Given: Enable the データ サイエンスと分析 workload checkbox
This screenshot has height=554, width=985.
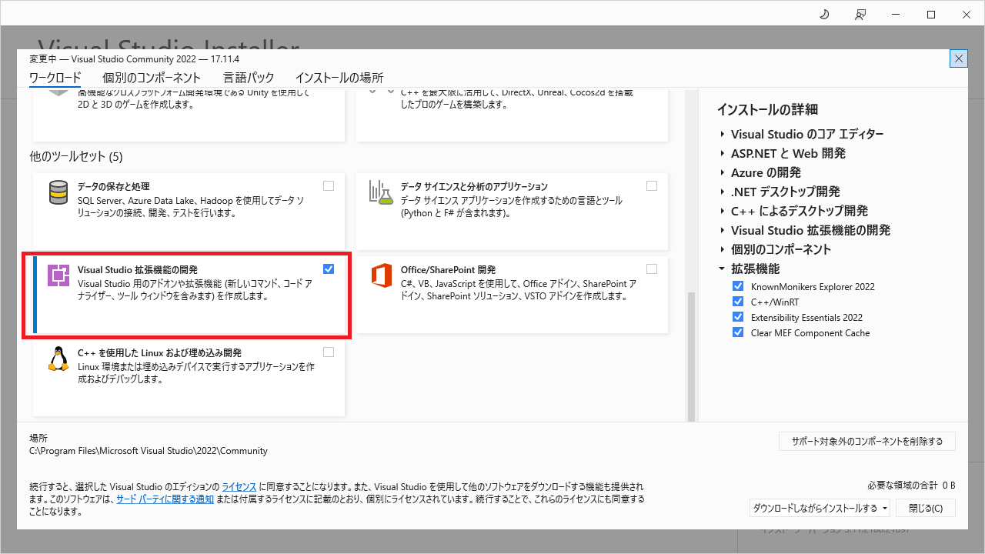Looking at the screenshot, I should pos(652,185).
